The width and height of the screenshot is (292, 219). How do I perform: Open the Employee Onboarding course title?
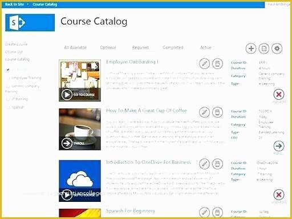(x=132, y=62)
